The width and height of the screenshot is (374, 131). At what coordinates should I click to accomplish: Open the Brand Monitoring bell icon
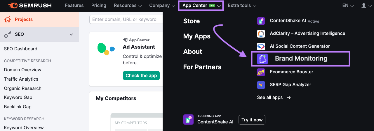262,59
